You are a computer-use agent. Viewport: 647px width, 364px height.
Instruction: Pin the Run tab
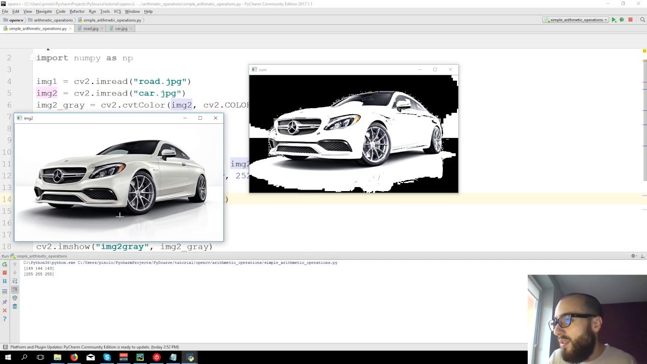coord(5,302)
